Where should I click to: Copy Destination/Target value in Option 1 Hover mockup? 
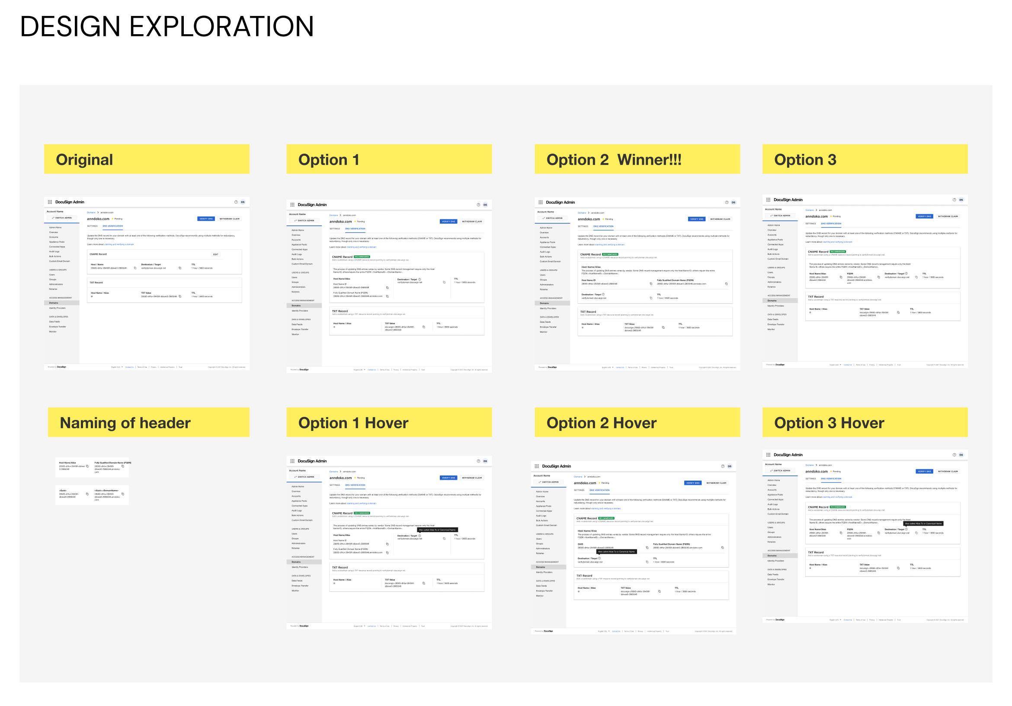tap(444, 539)
